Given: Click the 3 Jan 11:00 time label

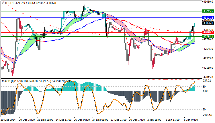Looking at the screenshot, I should [173, 120].
